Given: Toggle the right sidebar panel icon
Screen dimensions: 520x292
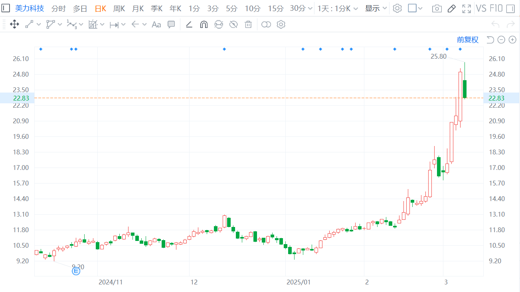Looking at the screenshot, I should pos(510,8).
